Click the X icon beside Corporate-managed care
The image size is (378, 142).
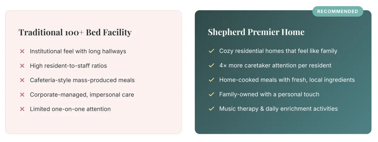(x=22, y=95)
